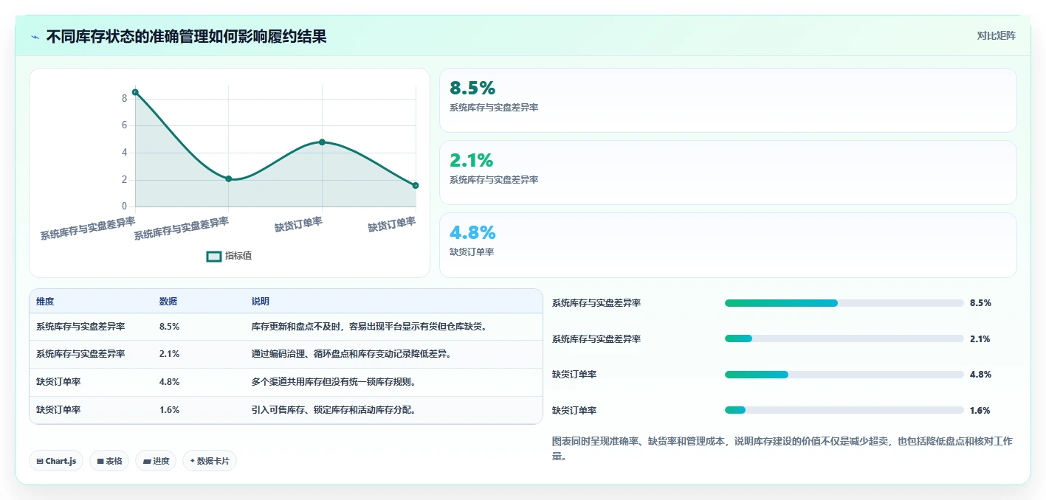Click the title 不同库存状态的准确管理如何影响履约结果

186,37
